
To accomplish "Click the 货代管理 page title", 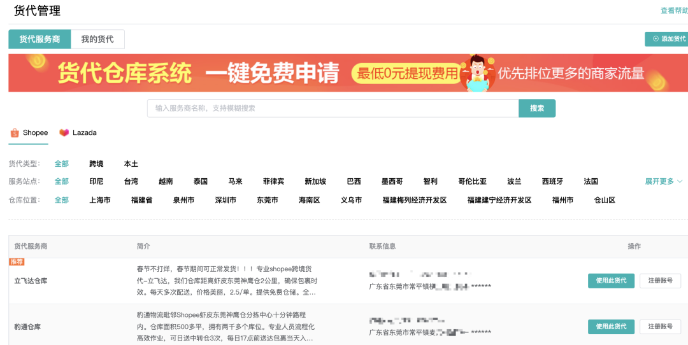I will click(38, 11).
